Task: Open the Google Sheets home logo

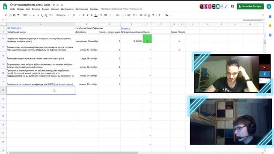Action: pyautogui.click(x=5, y=6)
